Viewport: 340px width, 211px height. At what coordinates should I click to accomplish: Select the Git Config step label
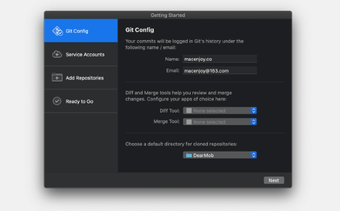tap(77, 31)
